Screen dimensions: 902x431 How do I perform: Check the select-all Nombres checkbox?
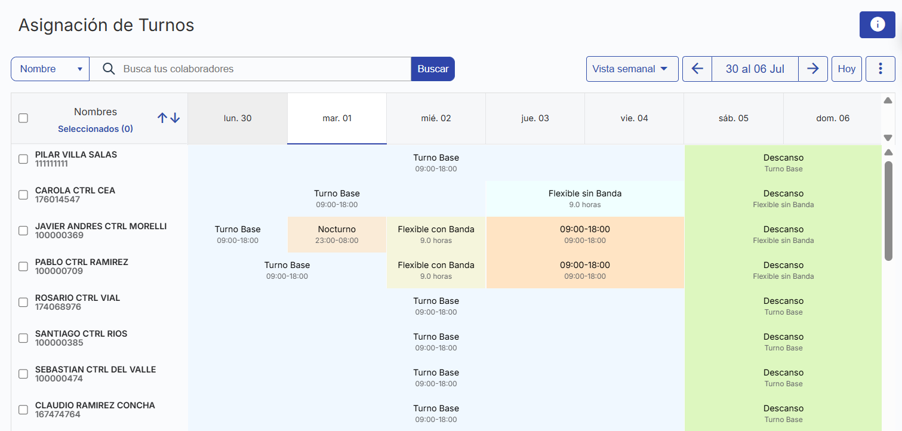click(23, 118)
